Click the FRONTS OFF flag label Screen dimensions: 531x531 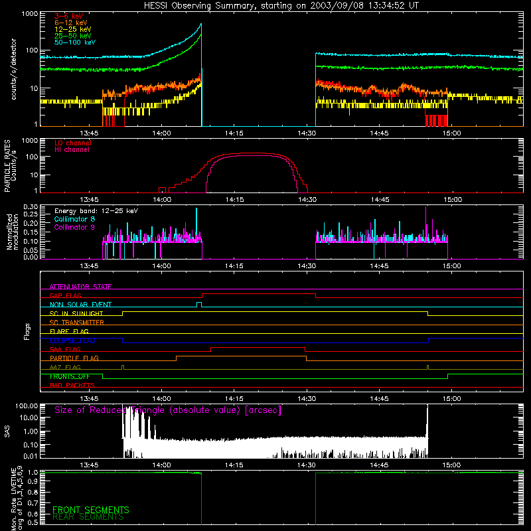pyautogui.click(x=70, y=376)
